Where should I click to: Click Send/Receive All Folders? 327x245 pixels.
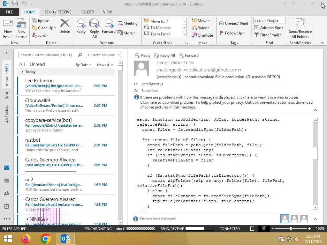point(300,29)
